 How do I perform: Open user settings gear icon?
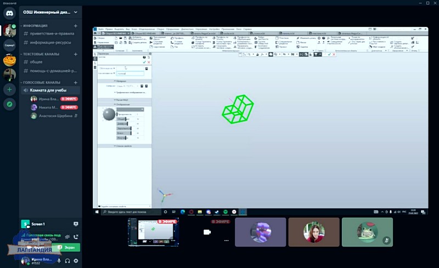[x=76, y=261]
